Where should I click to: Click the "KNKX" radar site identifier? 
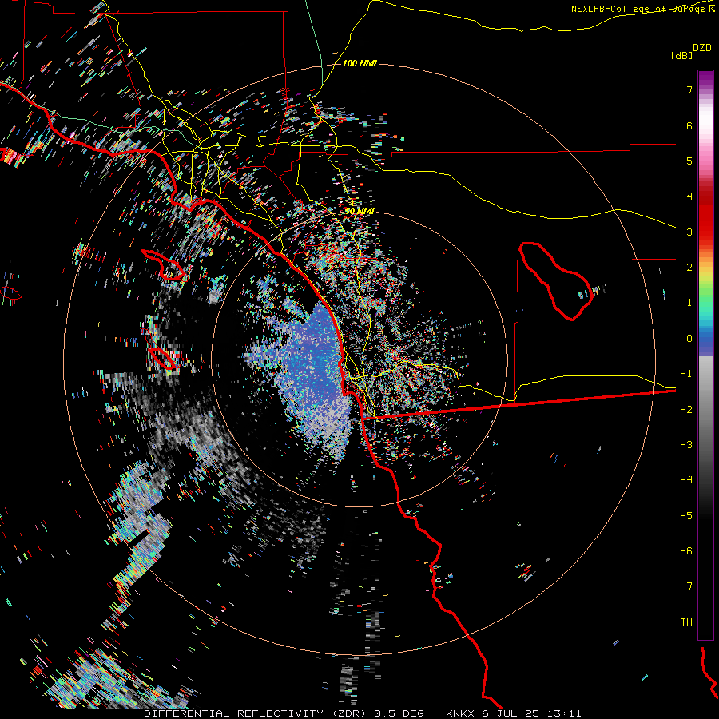click(x=461, y=713)
